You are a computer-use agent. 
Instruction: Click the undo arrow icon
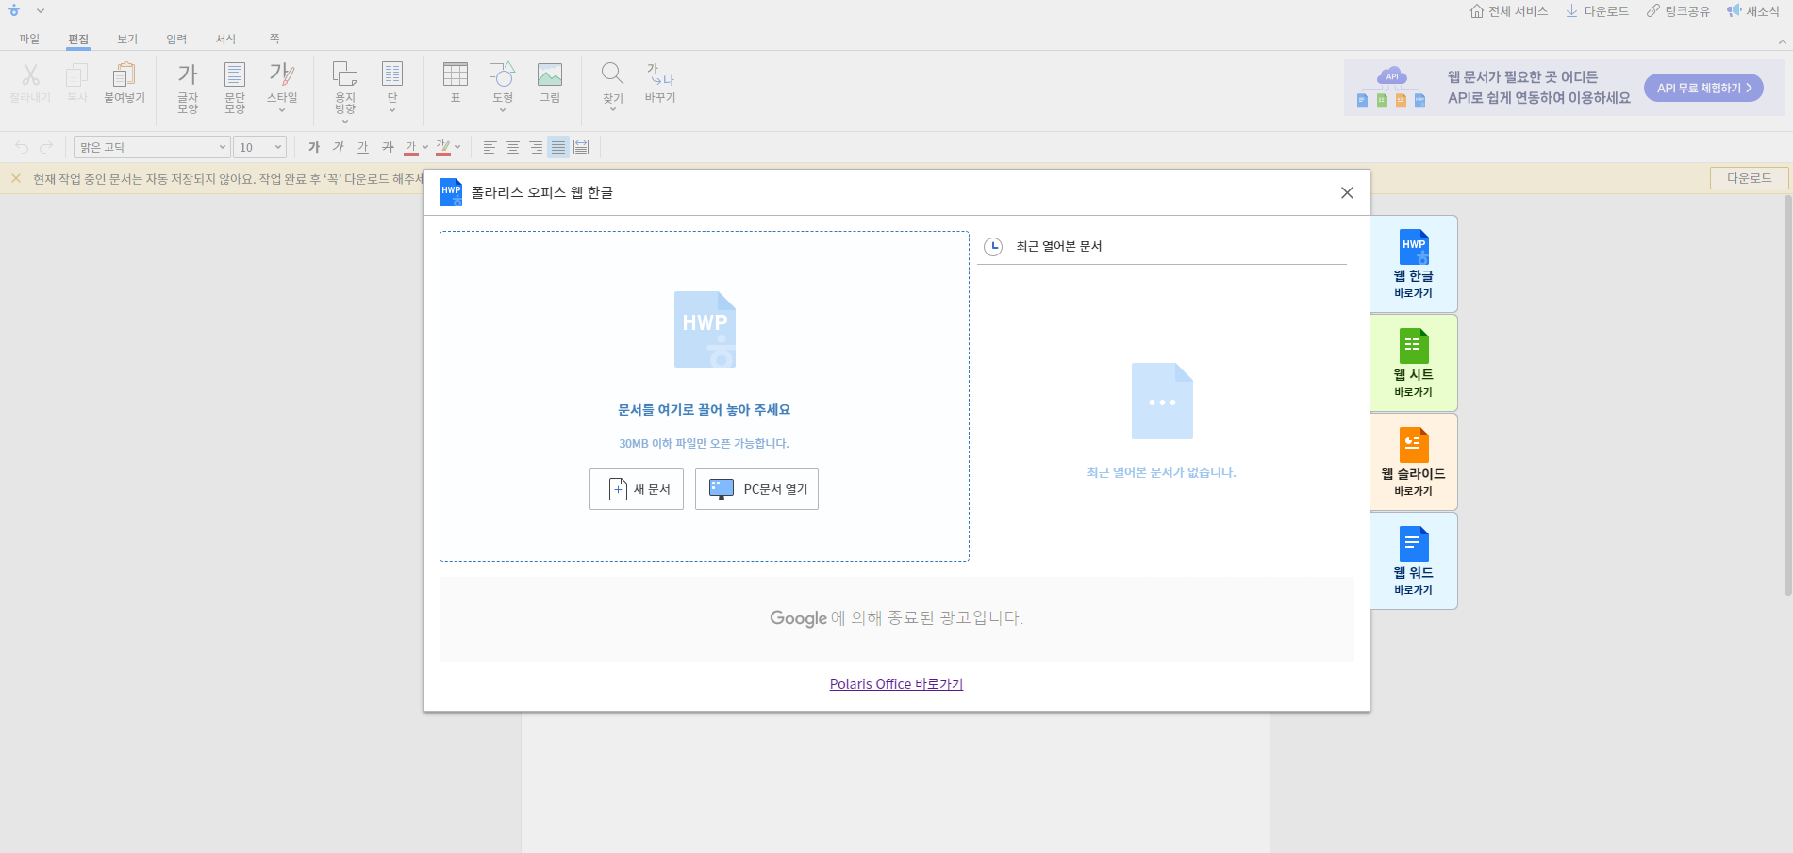click(22, 147)
